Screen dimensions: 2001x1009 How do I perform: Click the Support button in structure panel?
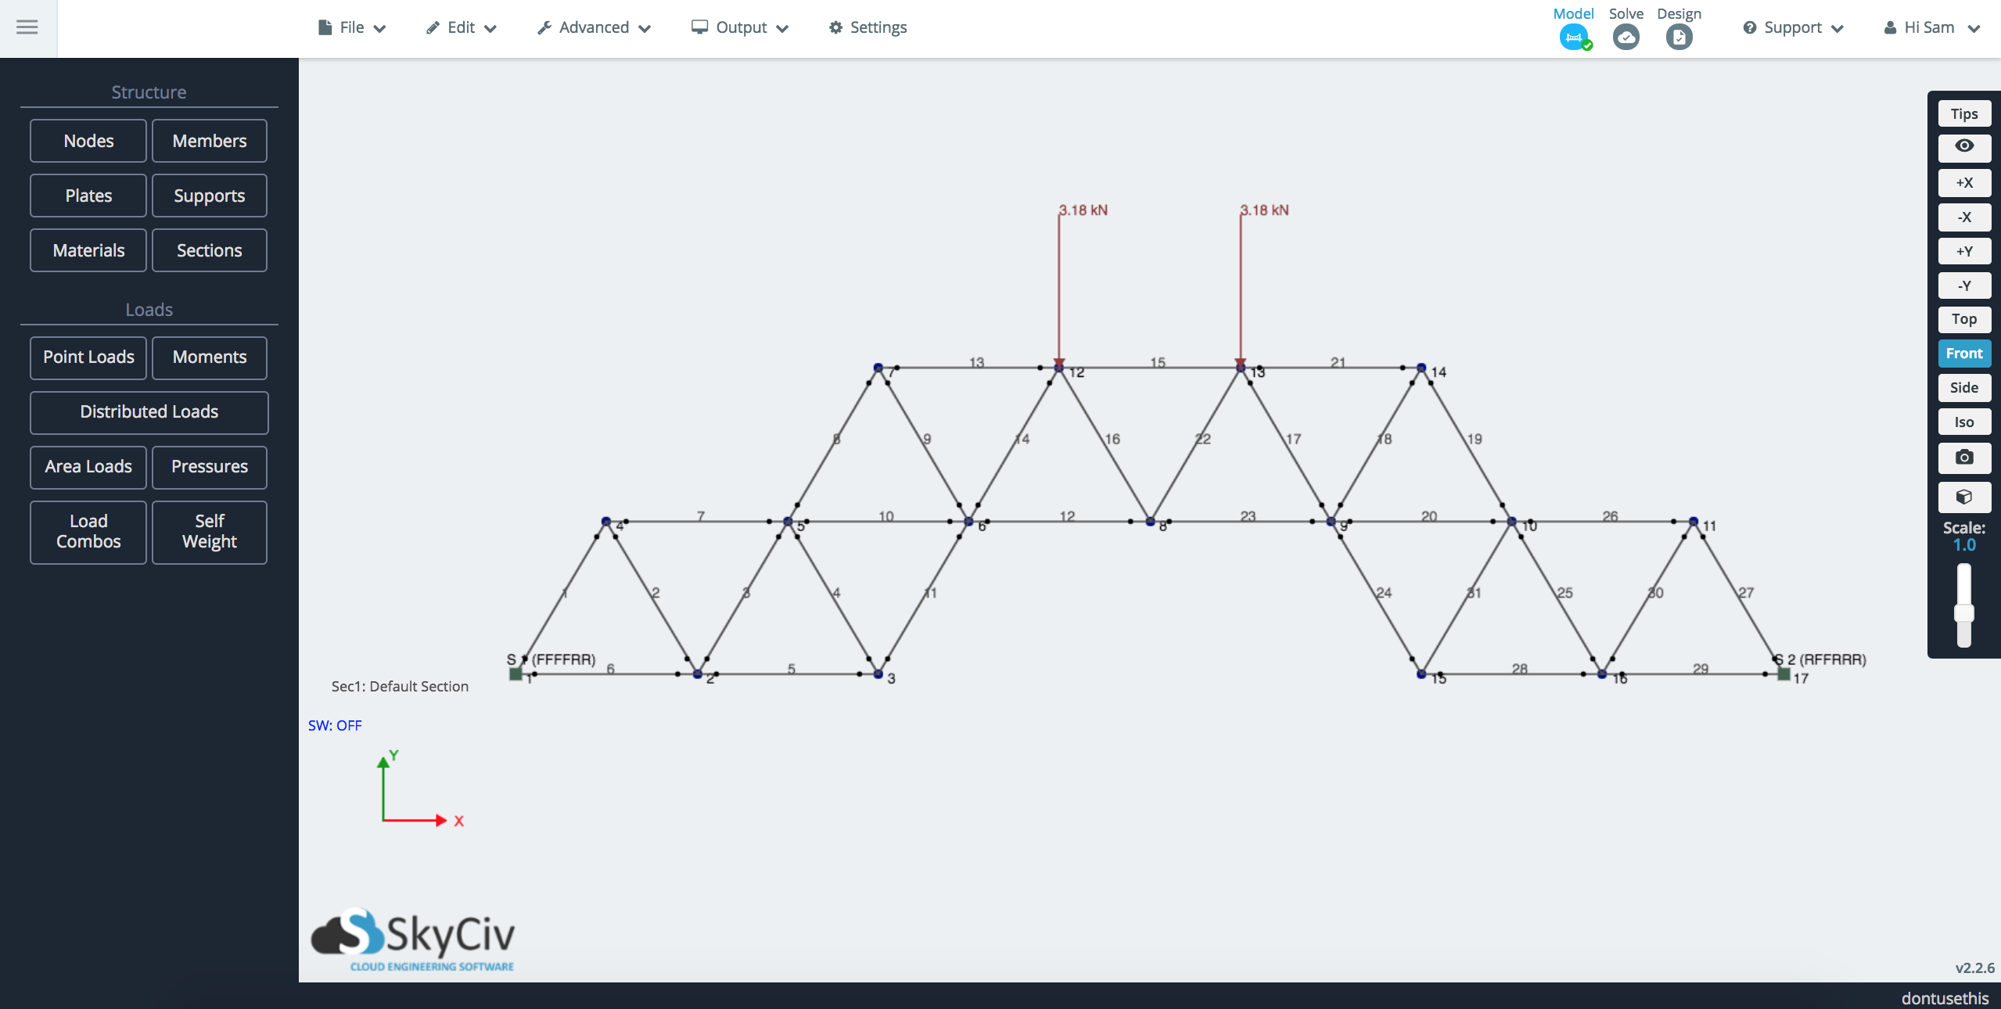coord(210,196)
